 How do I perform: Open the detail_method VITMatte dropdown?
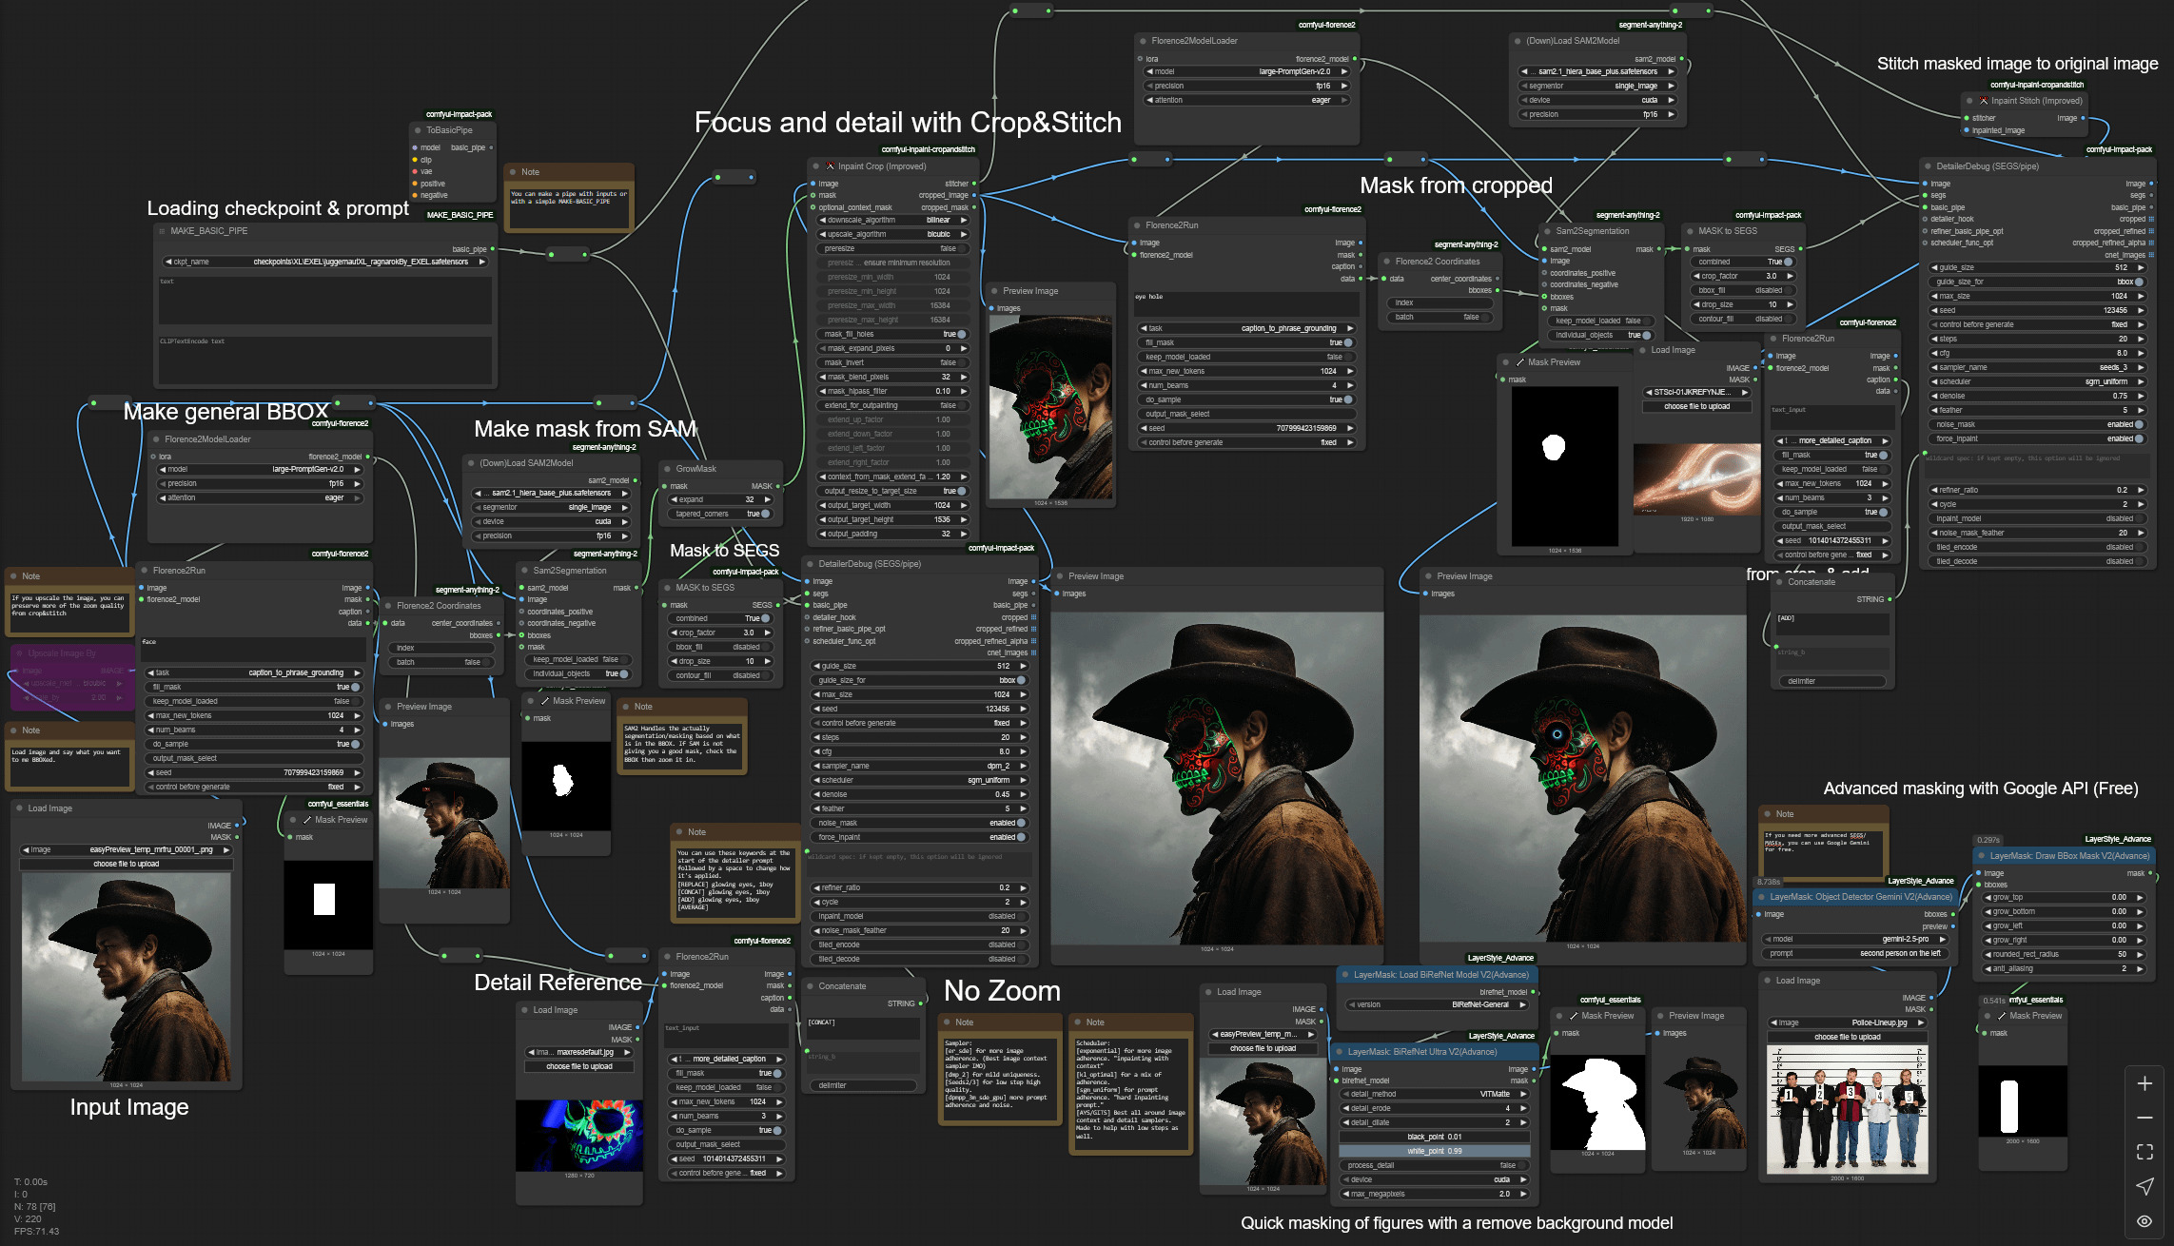click(1435, 1094)
